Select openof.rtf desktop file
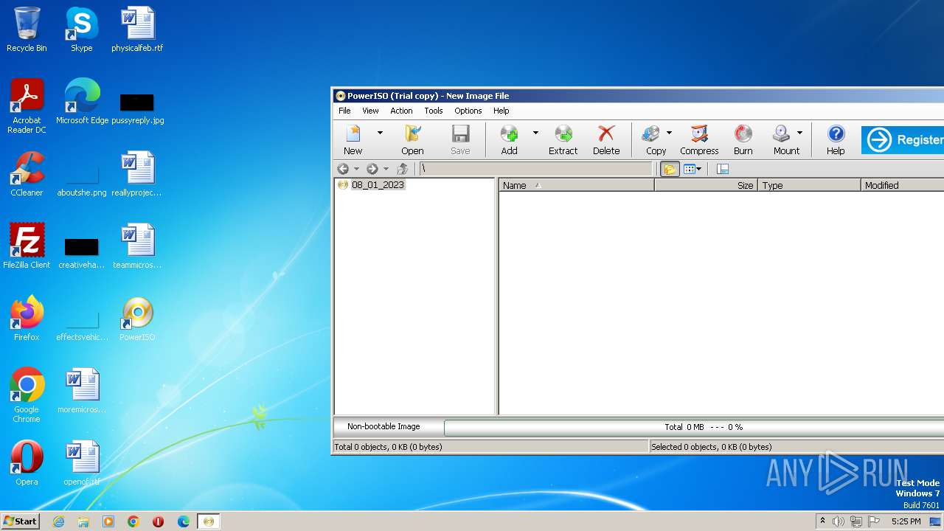The image size is (944, 531). (82, 463)
